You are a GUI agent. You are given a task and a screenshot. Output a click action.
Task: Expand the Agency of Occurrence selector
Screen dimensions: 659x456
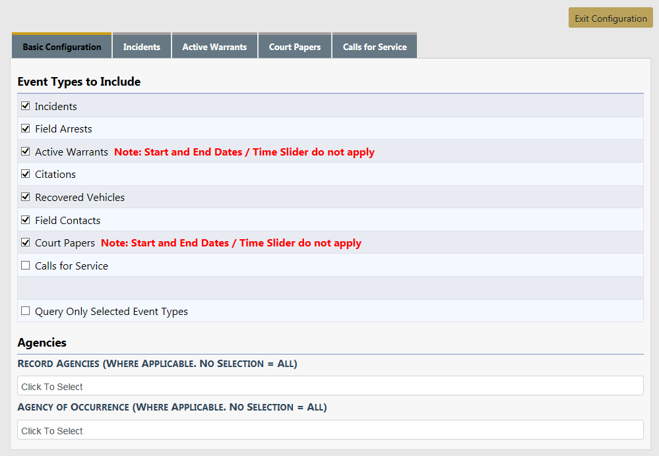(330, 430)
